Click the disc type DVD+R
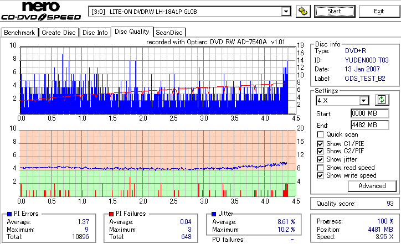The width and height of the screenshot is (401, 244). 356,51
